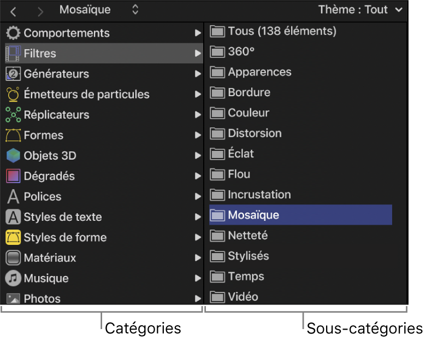Select the Générateurs category icon
This screenshot has height=340, width=426.
pyautogui.click(x=13, y=74)
